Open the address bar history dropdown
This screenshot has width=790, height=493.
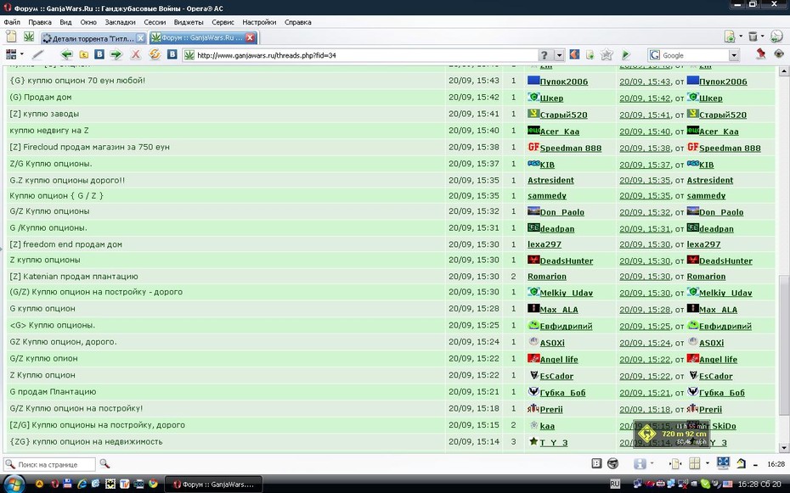coord(559,55)
